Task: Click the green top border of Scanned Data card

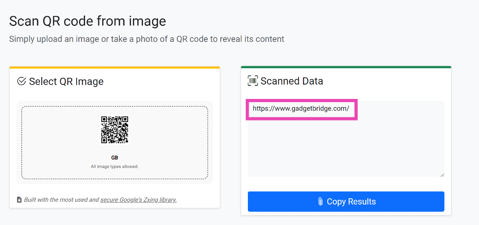Action: [346, 67]
